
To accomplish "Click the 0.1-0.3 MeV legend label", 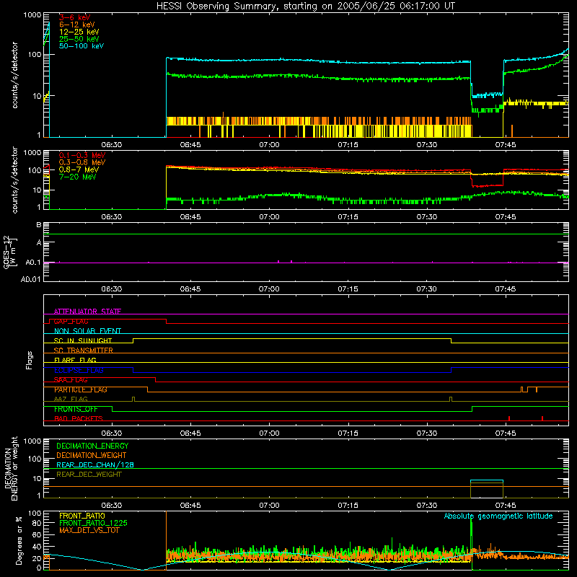I will coord(82,155).
